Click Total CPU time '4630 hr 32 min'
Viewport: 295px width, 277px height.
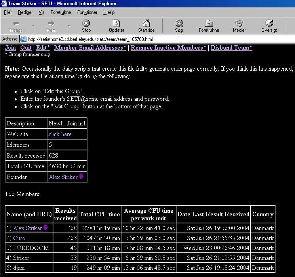[67, 166]
